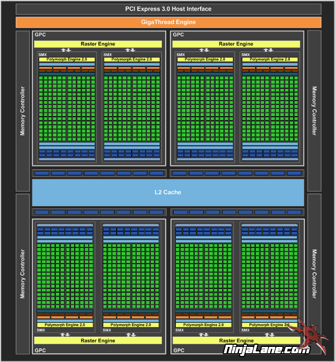This screenshot has height=362, width=335.
Task: Click the up-down arrows below lower-left GPC's second SMX
Action: click(131, 335)
